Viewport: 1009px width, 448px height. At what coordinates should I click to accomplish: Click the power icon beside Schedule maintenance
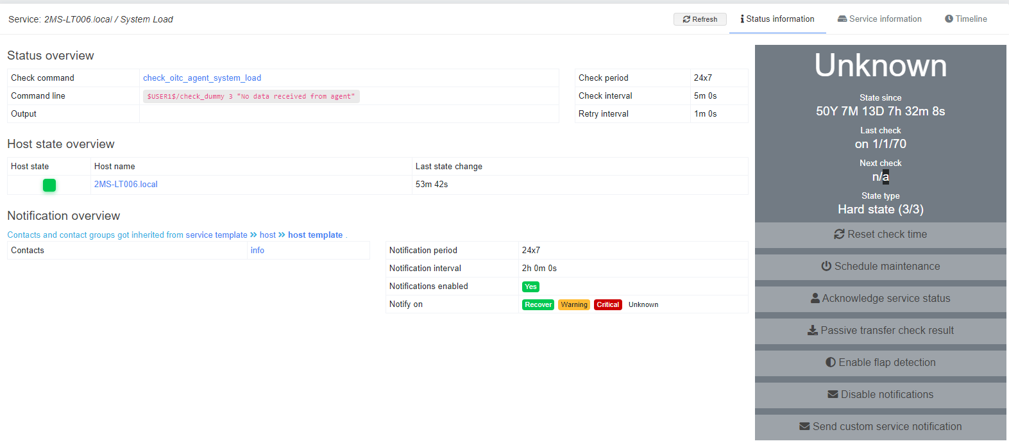coord(826,266)
